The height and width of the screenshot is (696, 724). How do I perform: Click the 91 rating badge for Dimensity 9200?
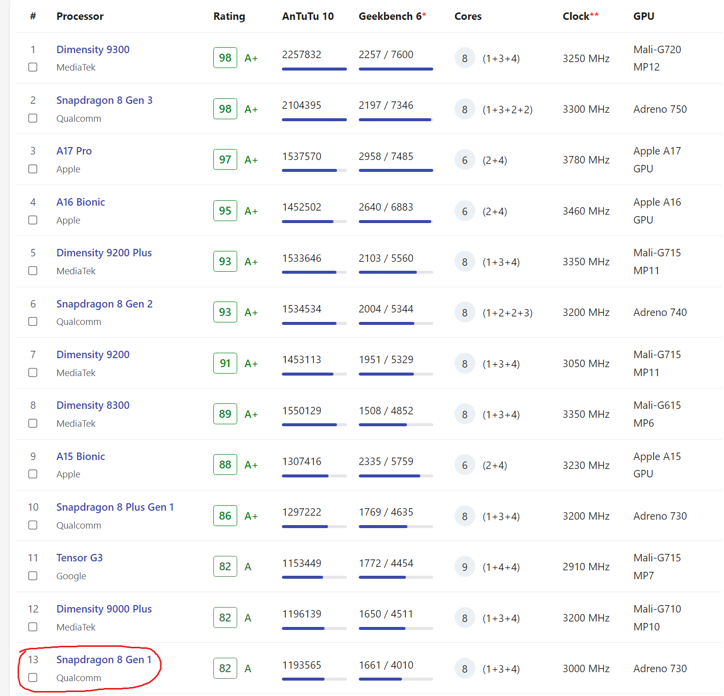225,363
